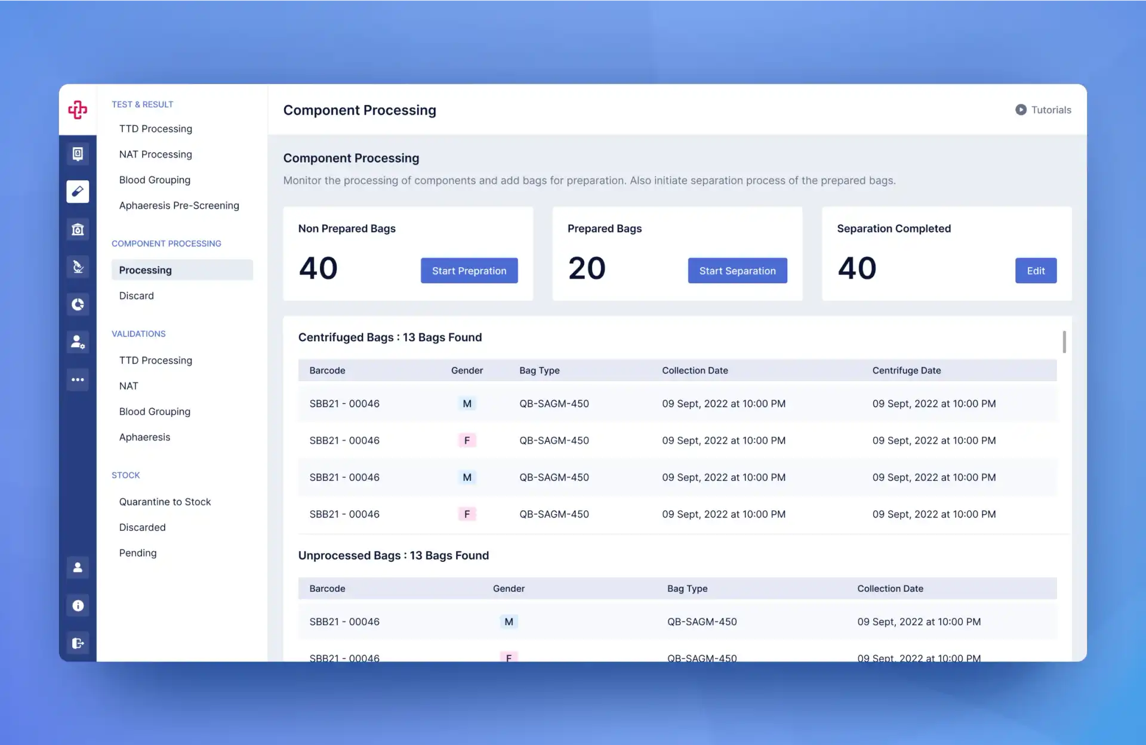Viewport: 1146px width, 745px height.
Task: Click Edit for Separation Completed section
Action: click(1034, 270)
